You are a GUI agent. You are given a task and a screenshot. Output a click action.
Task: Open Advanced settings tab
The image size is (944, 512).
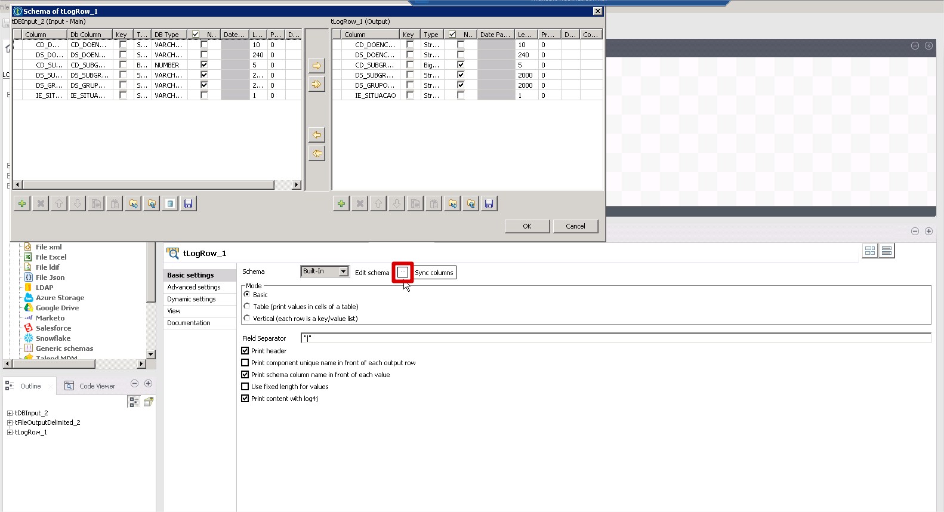[193, 287]
